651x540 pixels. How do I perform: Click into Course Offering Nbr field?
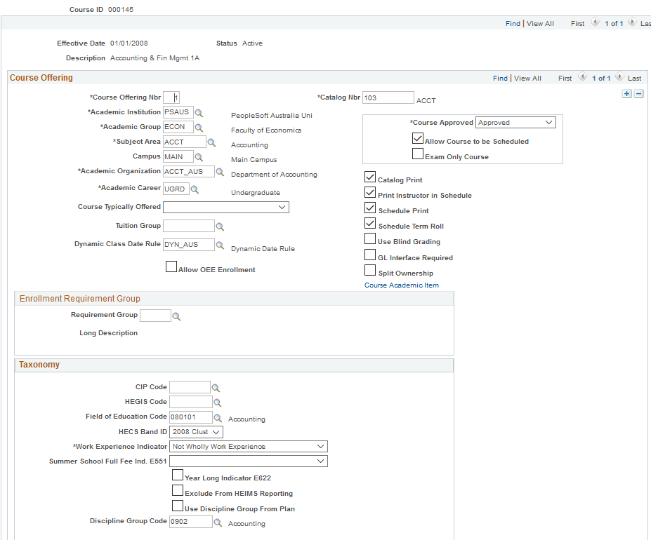click(171, 97)
